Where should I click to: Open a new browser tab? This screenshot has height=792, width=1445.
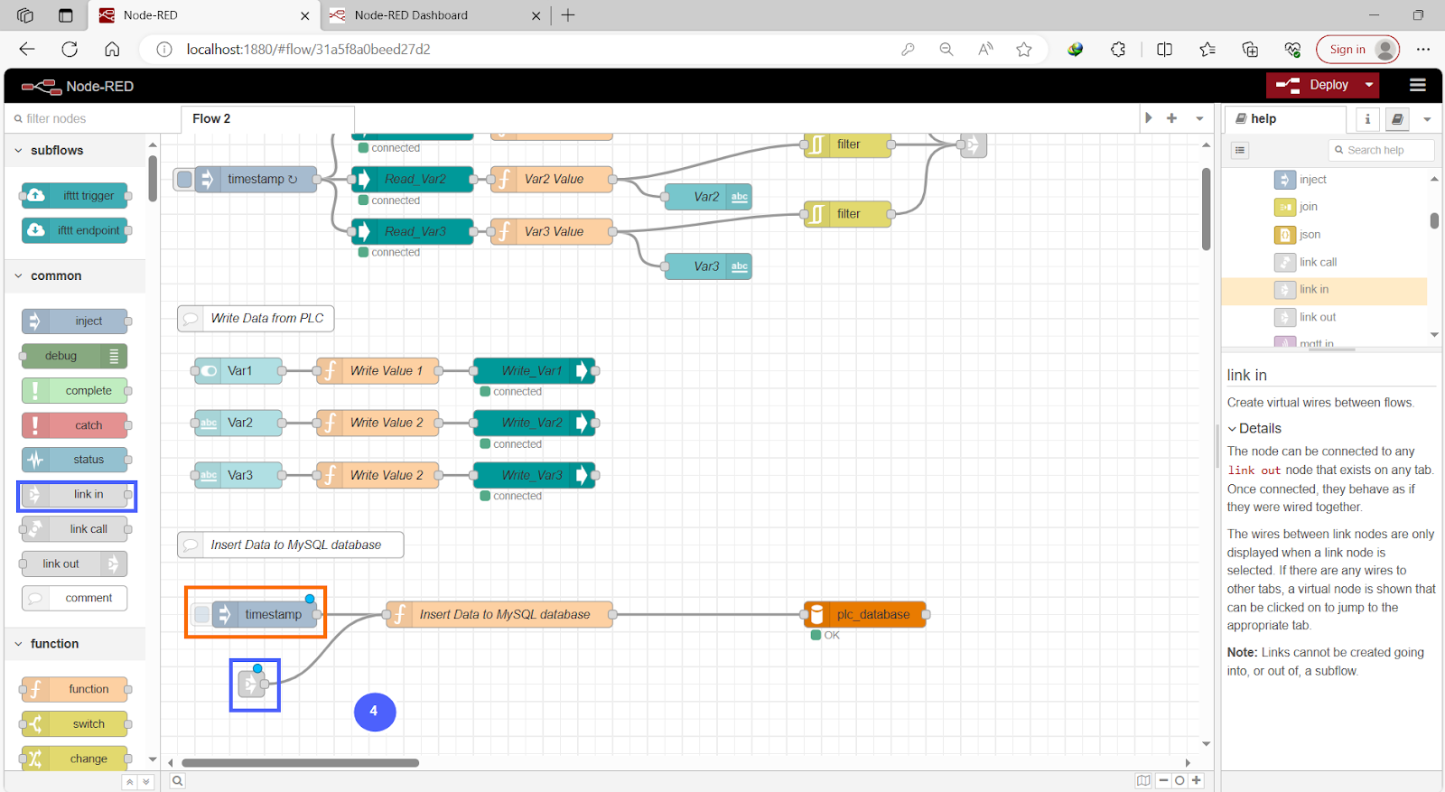click(x=568, y=15)
